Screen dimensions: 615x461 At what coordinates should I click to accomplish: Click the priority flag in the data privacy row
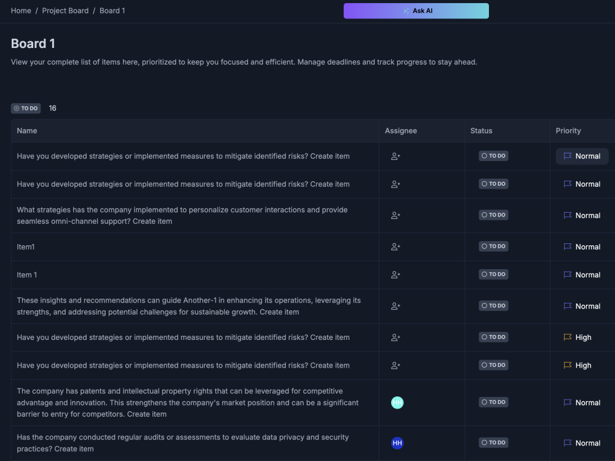coord(568,443)
